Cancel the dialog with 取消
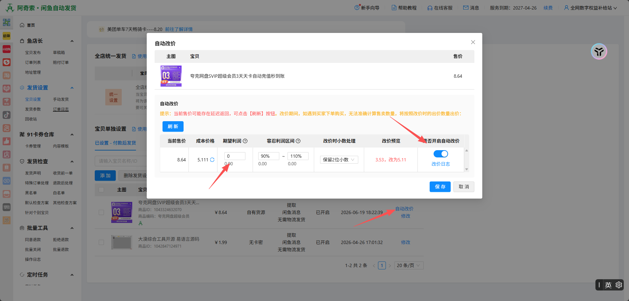This screenshot has width=629, height=301. 464,187
